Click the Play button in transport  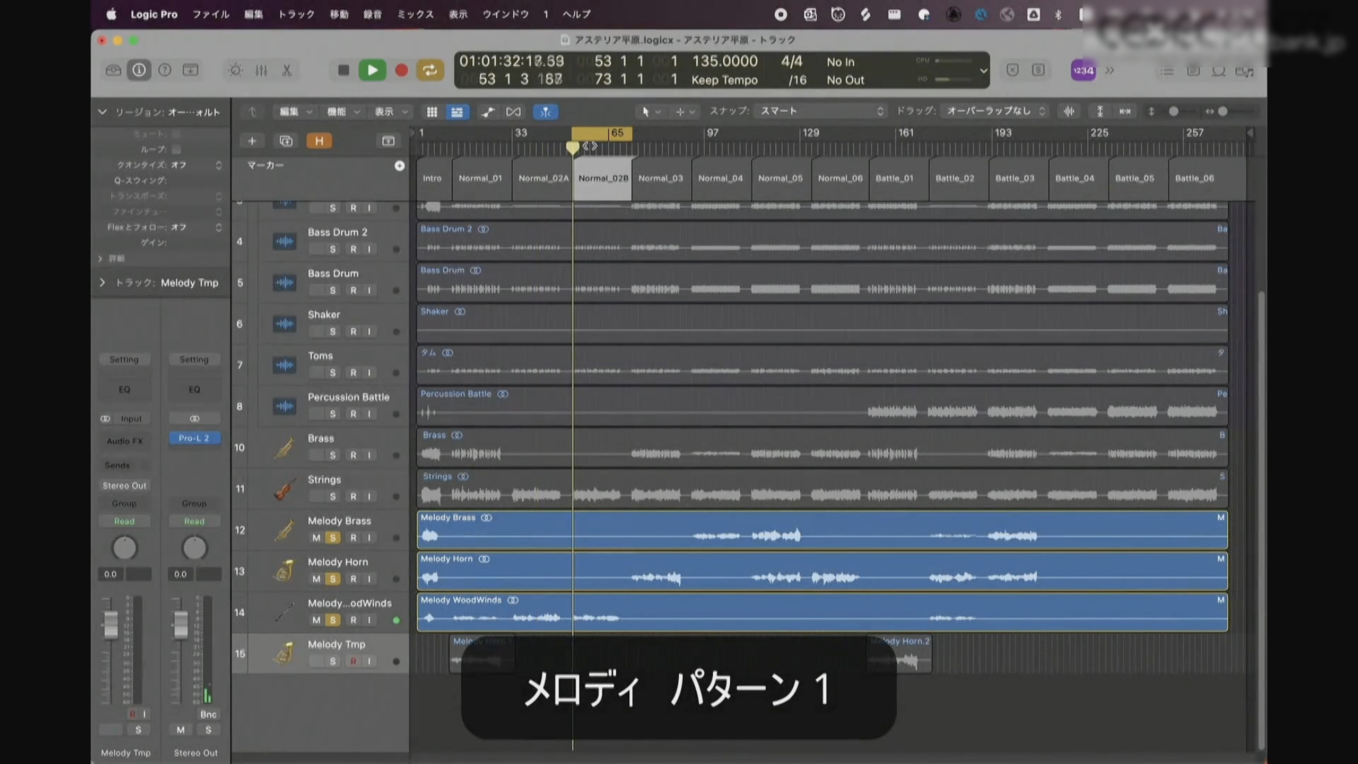pos(372,70)
